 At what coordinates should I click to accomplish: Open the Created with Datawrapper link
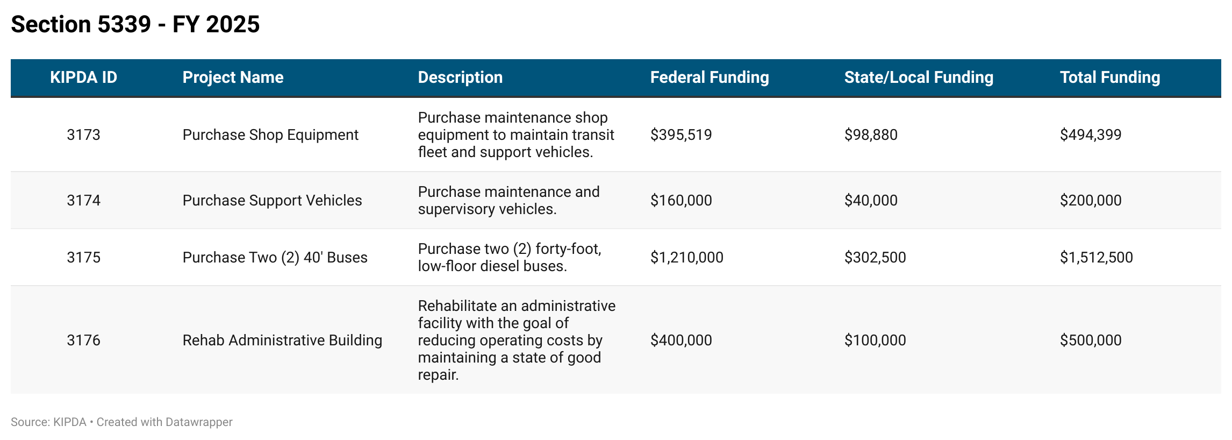164,422
